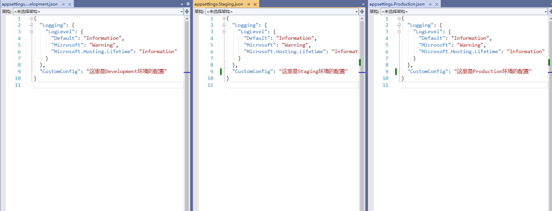Open schema combo box in Staging pane
The image size is (552, 211).
282,11
